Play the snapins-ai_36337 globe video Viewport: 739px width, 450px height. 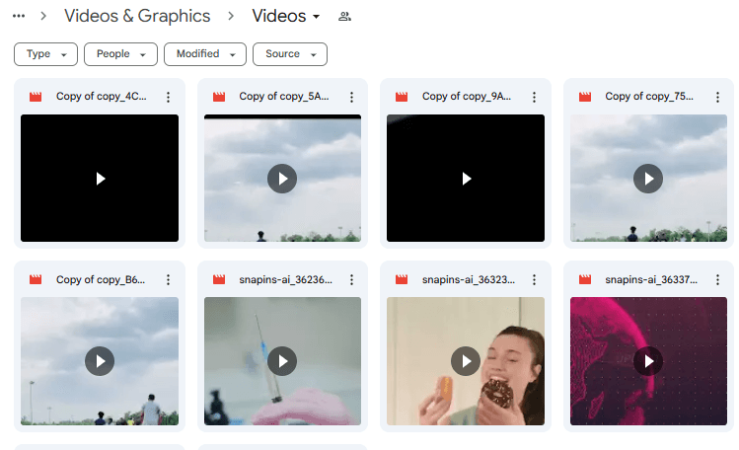click(x=648, y=361)
